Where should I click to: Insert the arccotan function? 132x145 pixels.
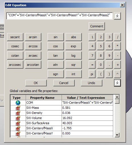pyautogui.click(x=33, y=65)
